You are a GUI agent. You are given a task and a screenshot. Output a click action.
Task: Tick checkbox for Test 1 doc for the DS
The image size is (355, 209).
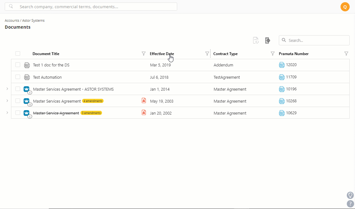(x=18, y=65)
